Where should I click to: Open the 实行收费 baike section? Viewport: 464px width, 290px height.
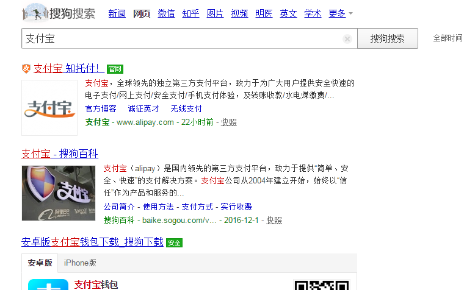point(236,207)
